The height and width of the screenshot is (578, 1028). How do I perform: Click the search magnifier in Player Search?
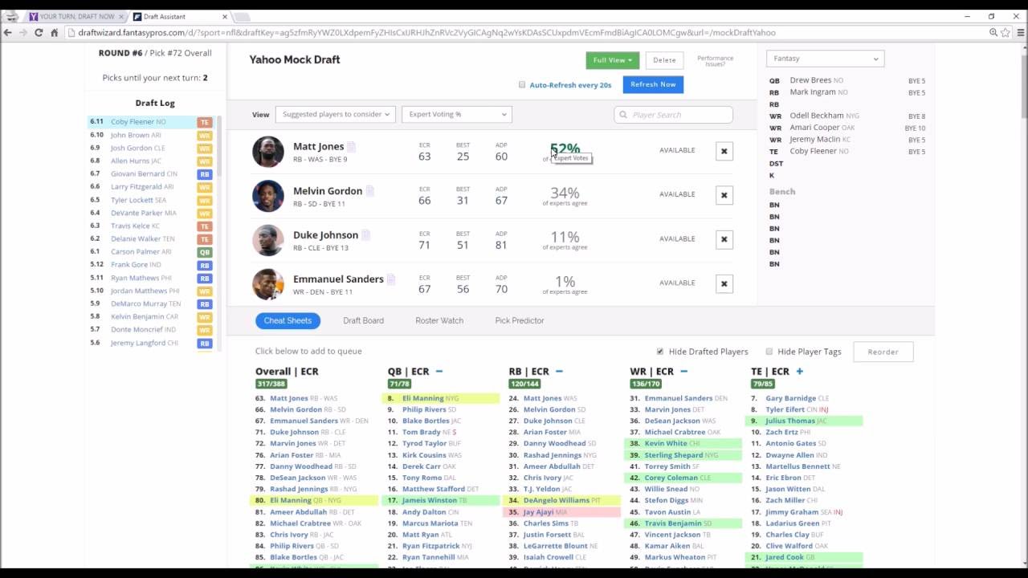tap(623, 115)
